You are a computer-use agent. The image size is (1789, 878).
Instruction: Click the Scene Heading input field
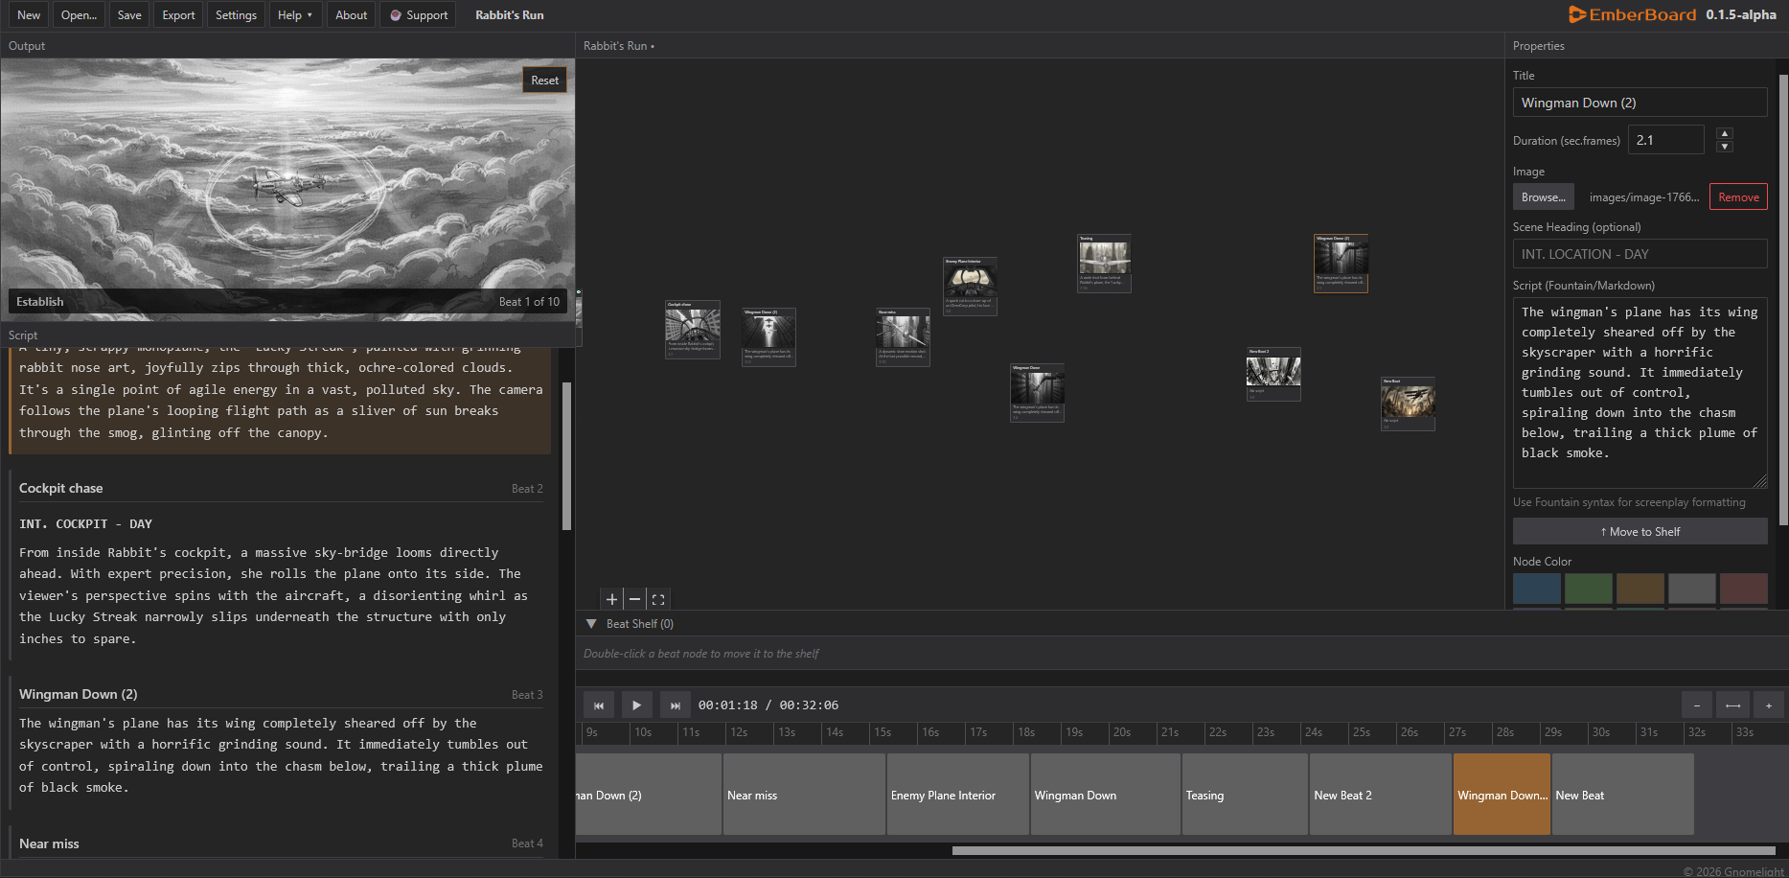point(1640,254)
